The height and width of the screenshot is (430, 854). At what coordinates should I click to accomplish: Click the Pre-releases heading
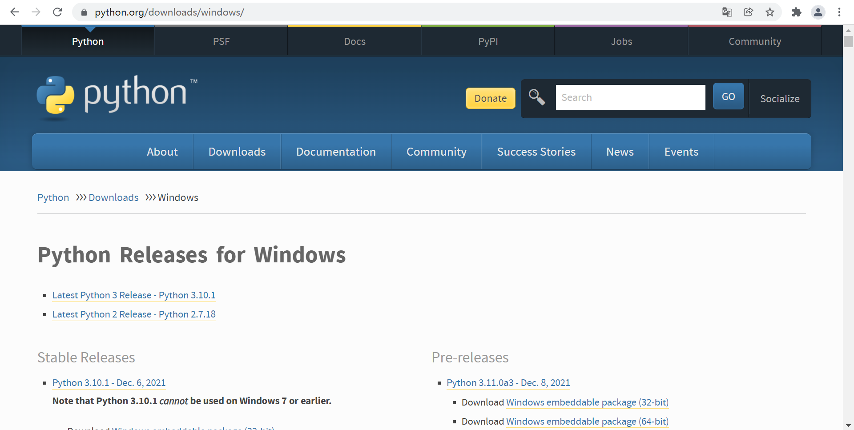point(470,358)
